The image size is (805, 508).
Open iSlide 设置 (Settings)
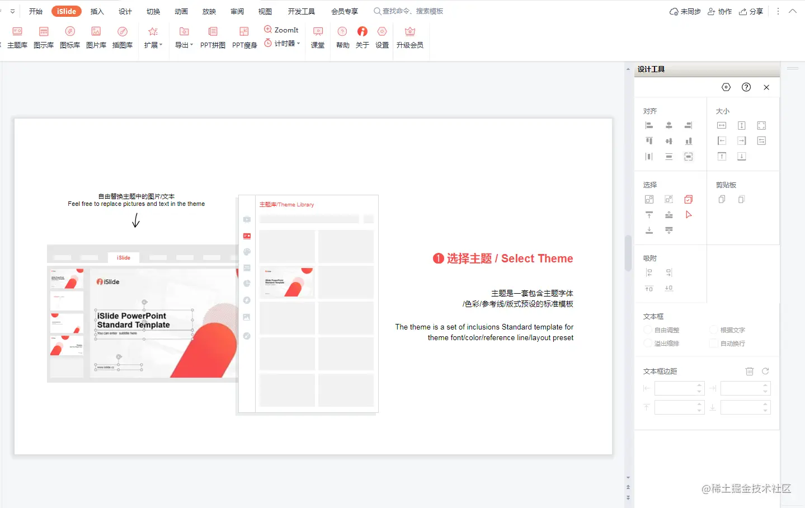click(x=382, y=36)
